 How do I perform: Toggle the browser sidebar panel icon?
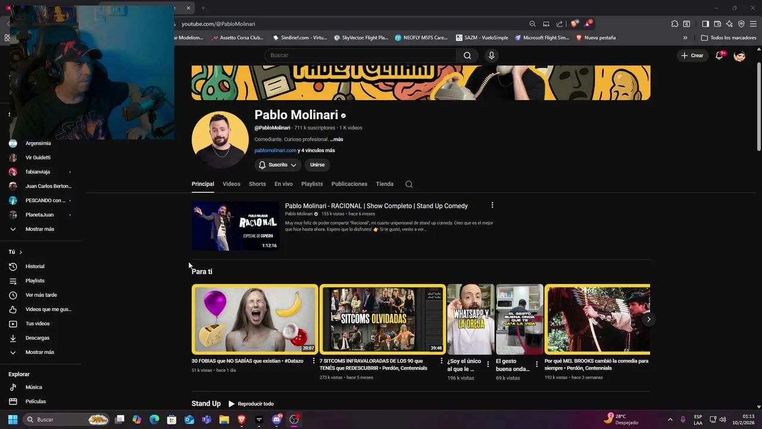coord(705,24)
